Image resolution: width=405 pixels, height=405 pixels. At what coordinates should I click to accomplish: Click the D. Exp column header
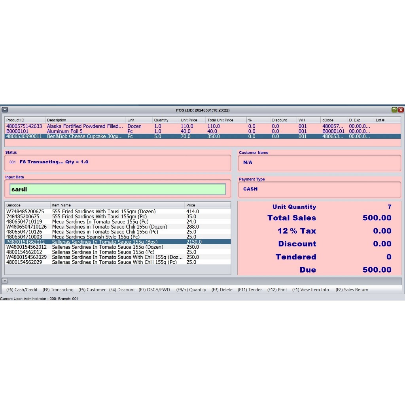360,120
